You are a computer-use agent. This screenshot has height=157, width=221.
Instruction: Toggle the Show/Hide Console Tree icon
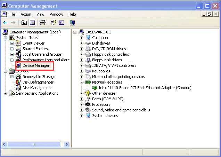tap(32, 23)
